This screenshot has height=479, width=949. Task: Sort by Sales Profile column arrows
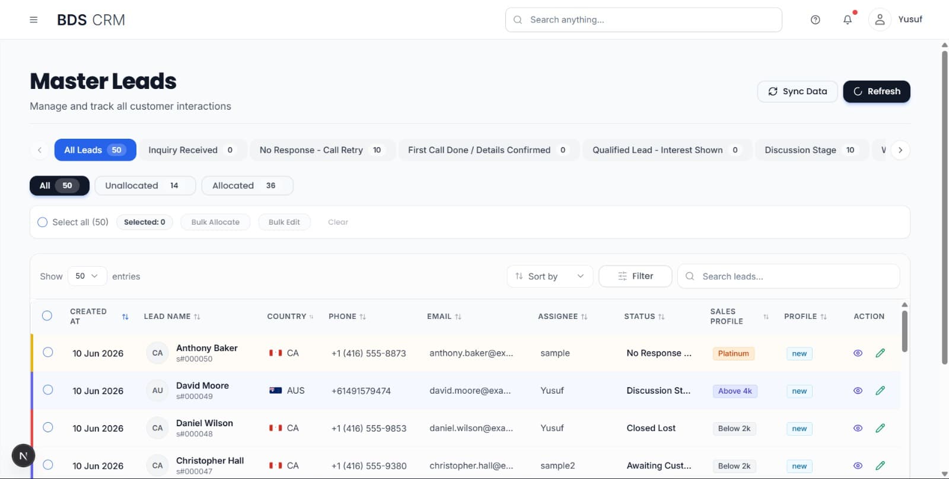766,317
